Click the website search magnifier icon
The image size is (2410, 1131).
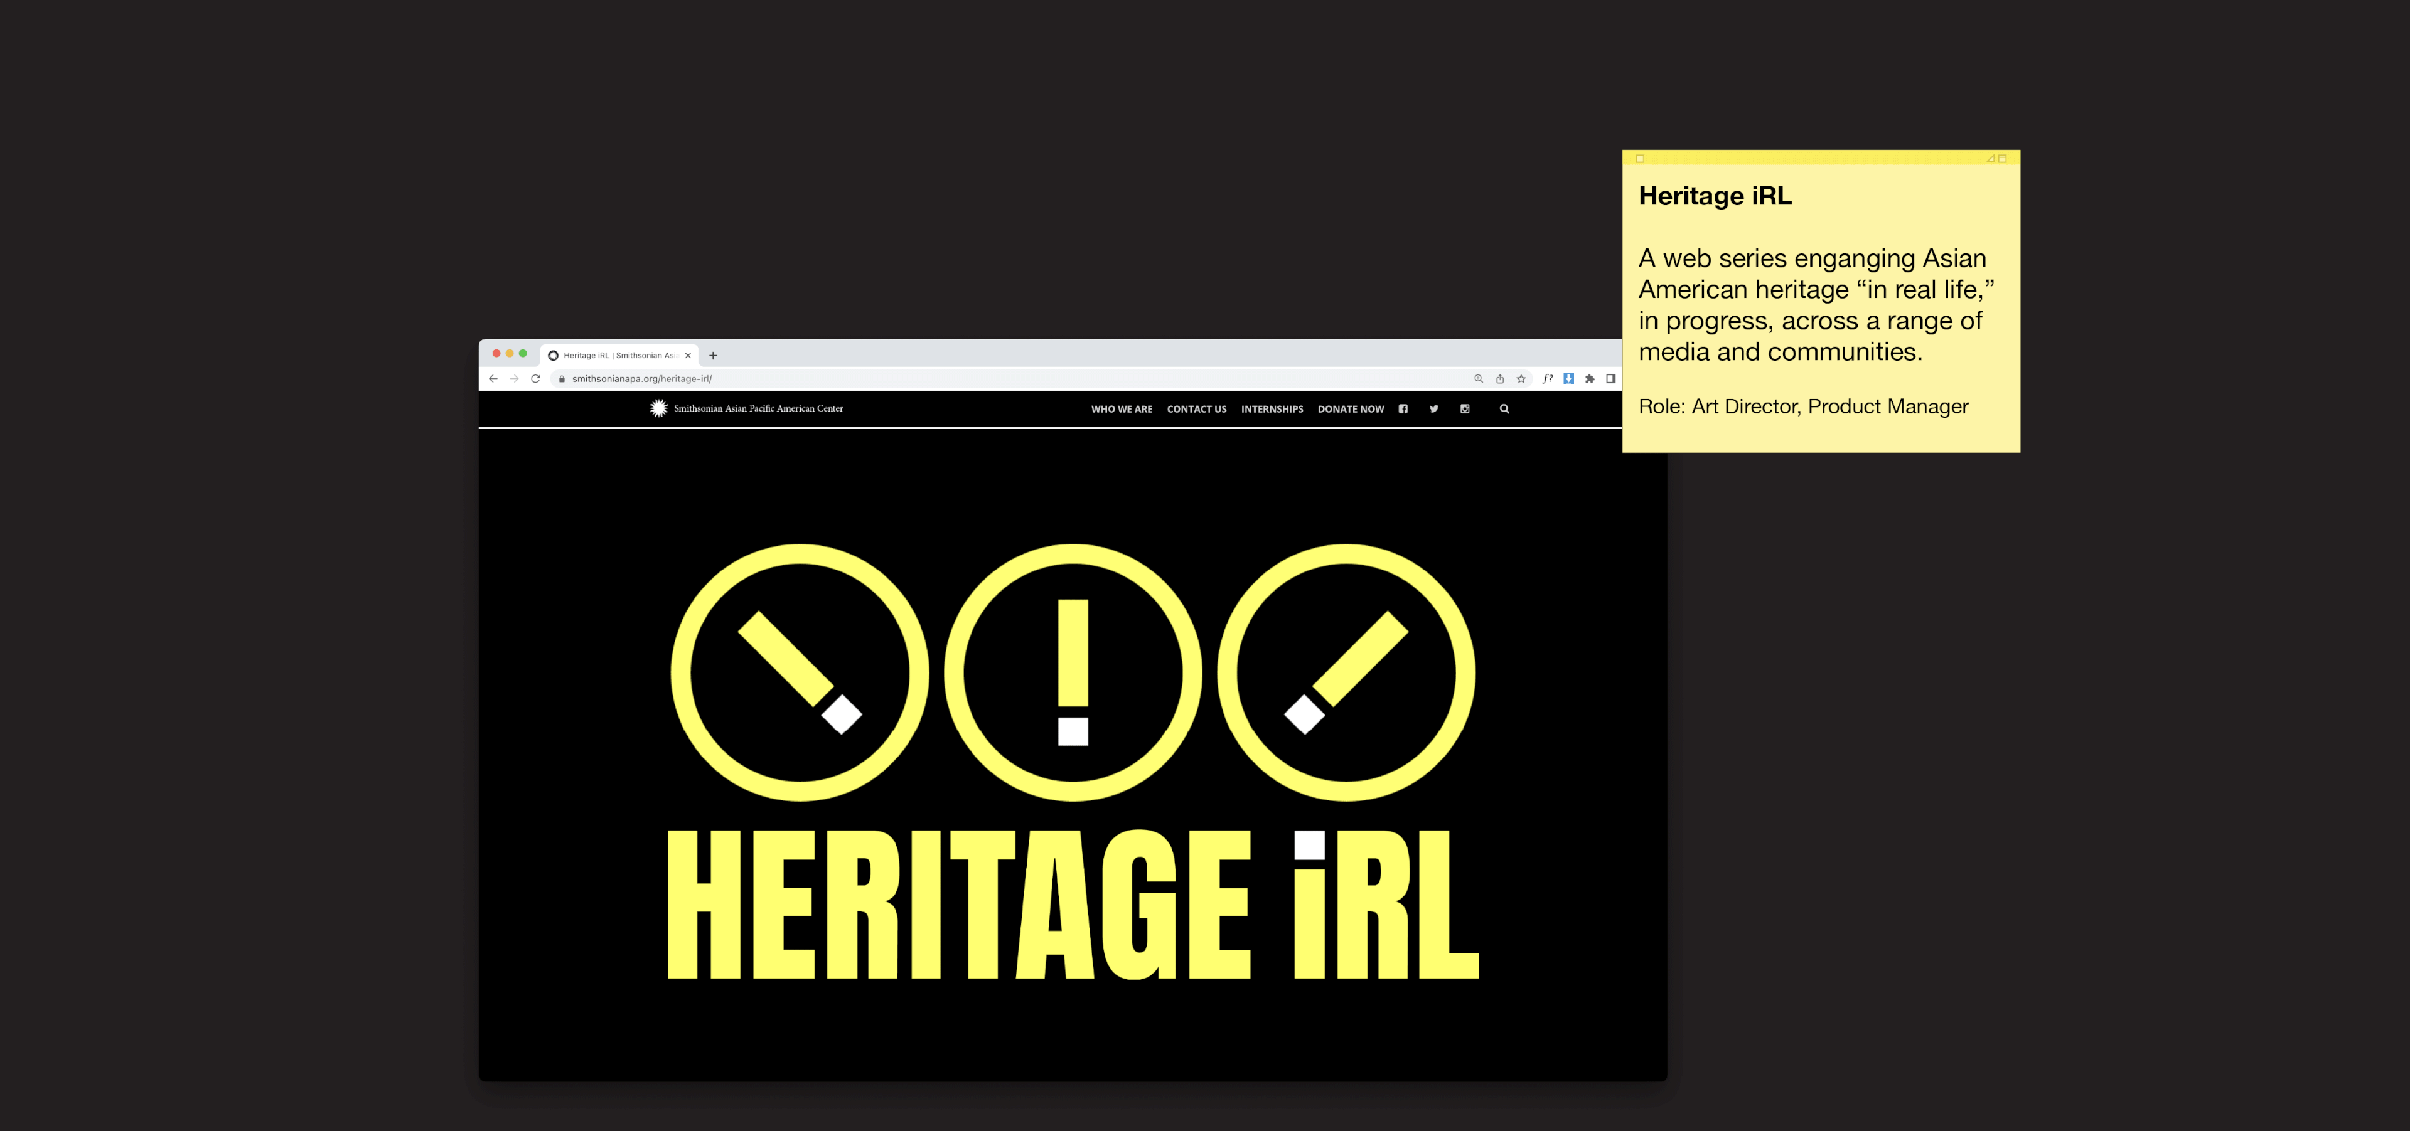point(1504,408)
